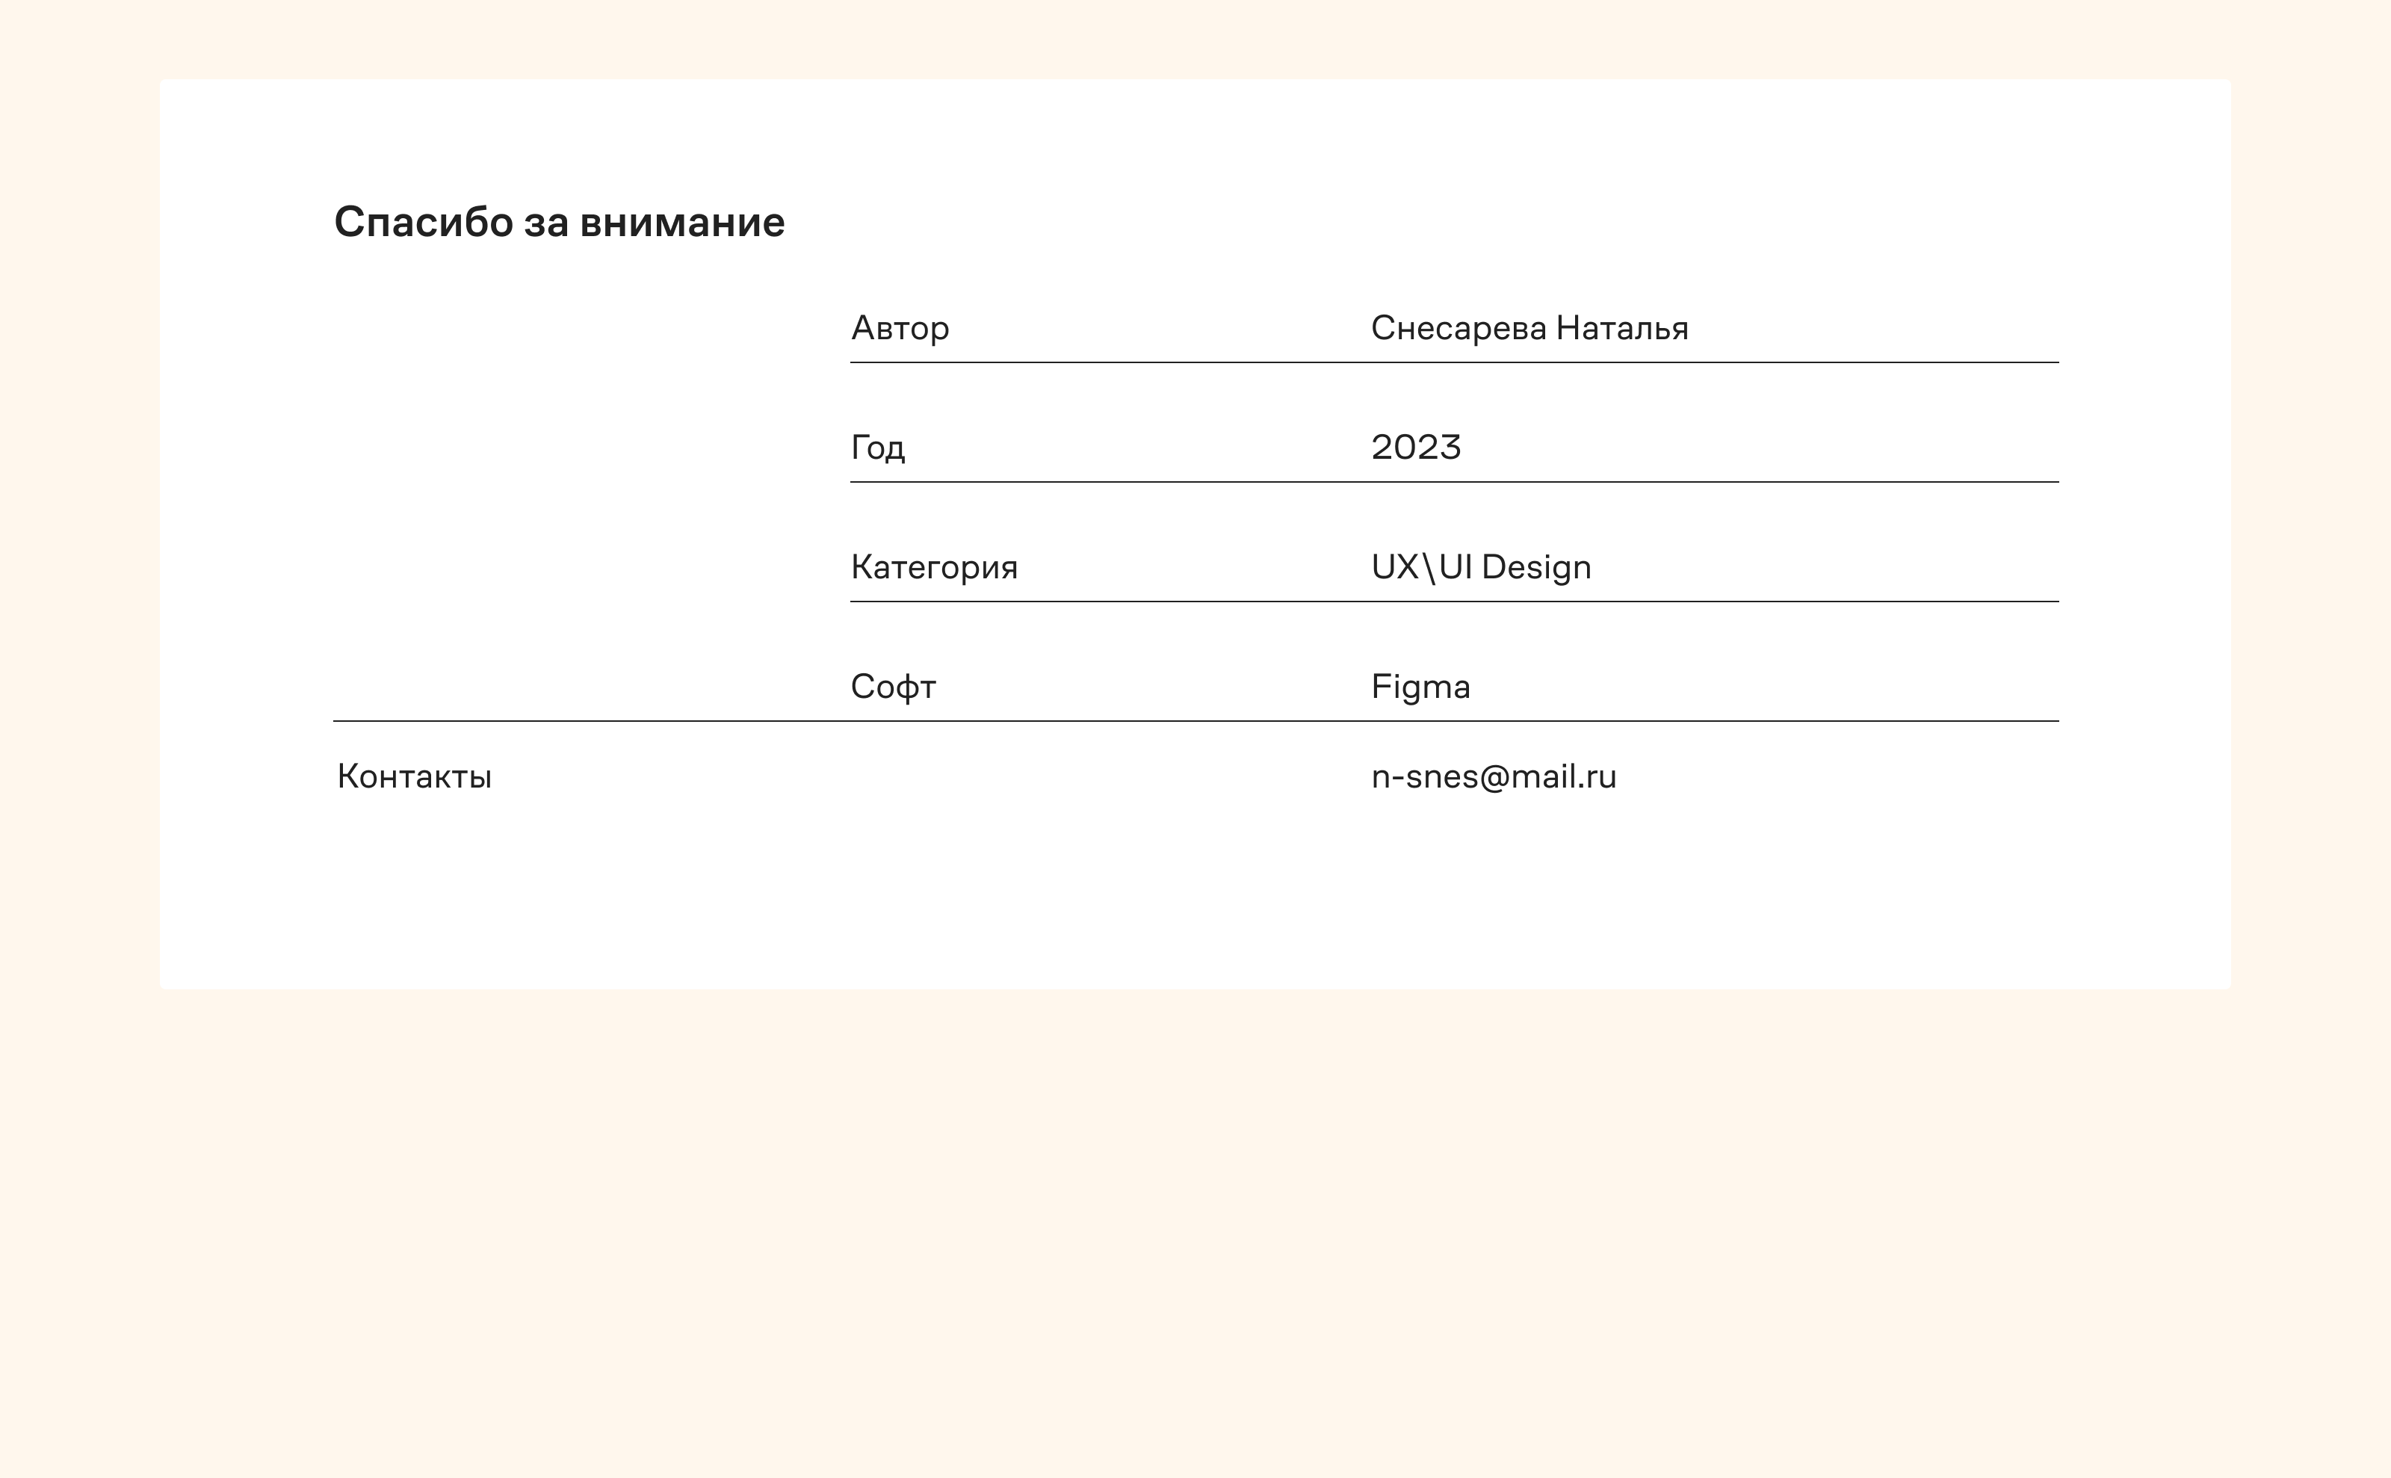Select the "Год" label
This screenshot has height=1478, width=2391.
pos(878,448)
